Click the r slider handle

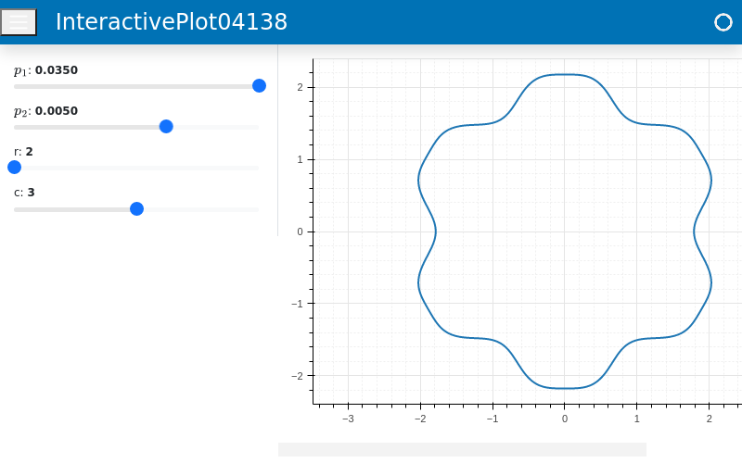pos(15,168)
